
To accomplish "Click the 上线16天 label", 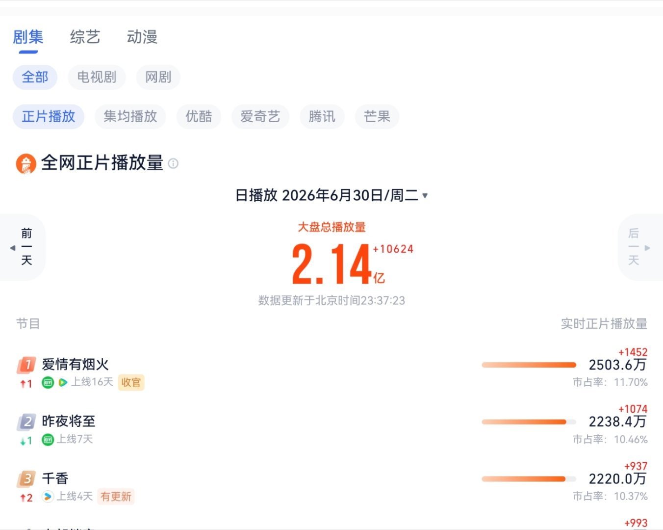I will click(92, 382).
